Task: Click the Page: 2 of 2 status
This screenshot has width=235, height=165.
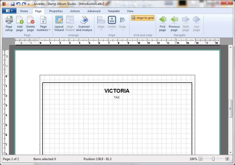Action: 11,159
